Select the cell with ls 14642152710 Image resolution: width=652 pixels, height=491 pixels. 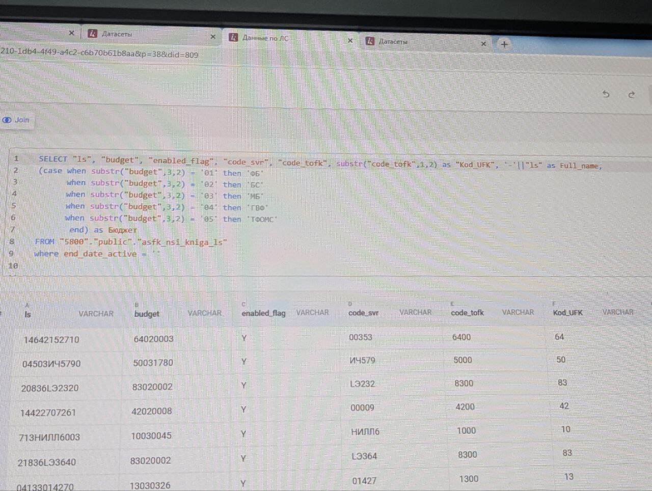click(51, 340)
